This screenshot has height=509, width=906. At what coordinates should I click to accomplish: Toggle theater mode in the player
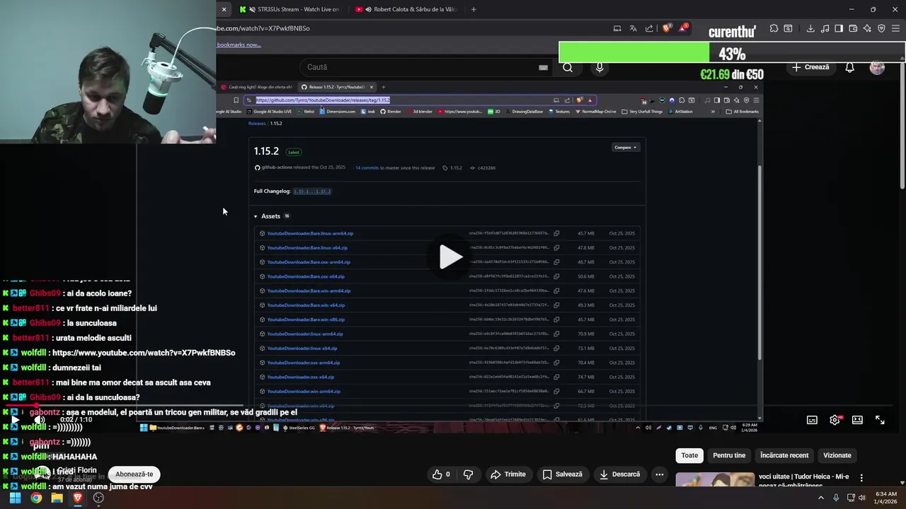[x=857, y=420]
